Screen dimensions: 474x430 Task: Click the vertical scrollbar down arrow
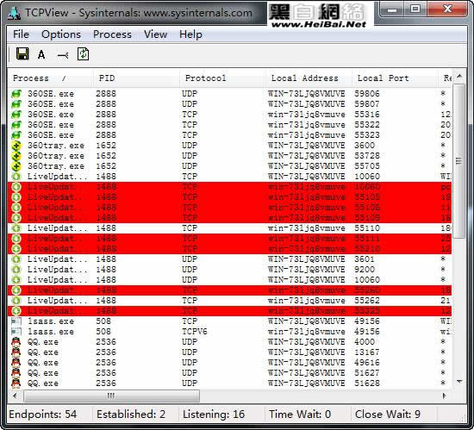[459, 382]
